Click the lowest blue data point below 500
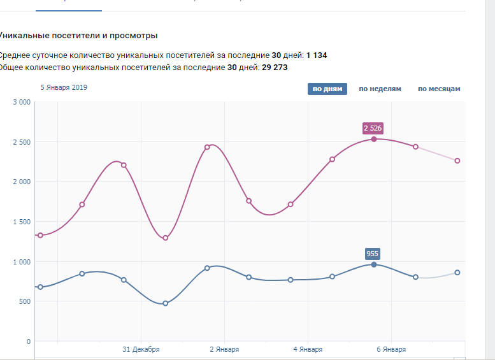The width and height of the screenshot is (495, 360). 166,303
